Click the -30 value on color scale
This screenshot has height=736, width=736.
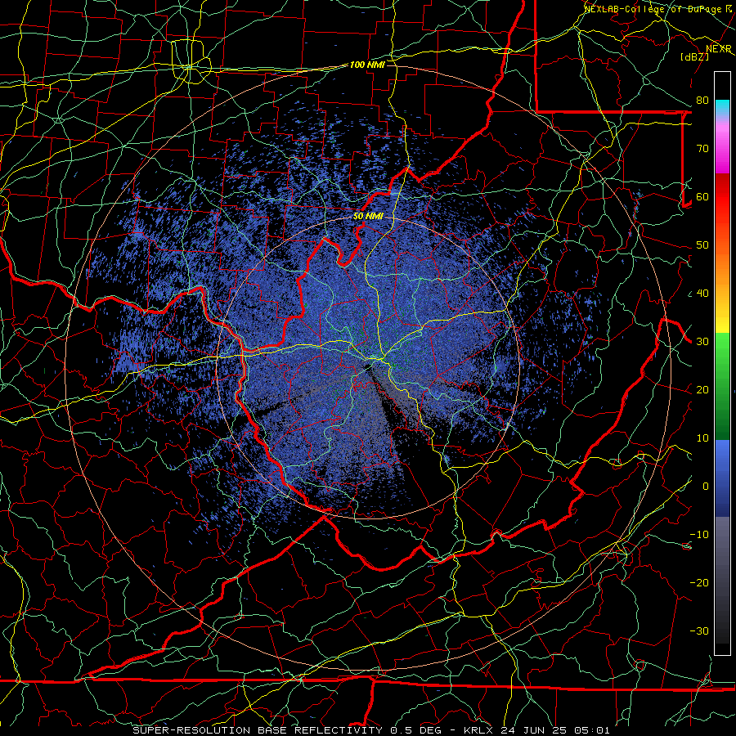(x=699, y=631)
